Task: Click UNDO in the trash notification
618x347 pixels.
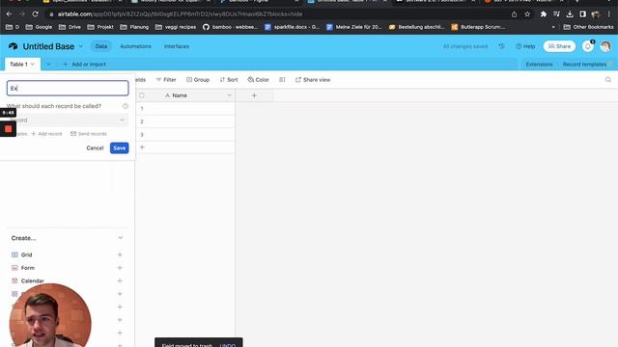Action: click(x=228, y=345)
